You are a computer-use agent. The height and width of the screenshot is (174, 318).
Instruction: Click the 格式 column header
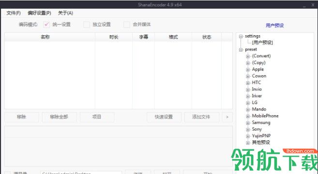pos(173,37)
